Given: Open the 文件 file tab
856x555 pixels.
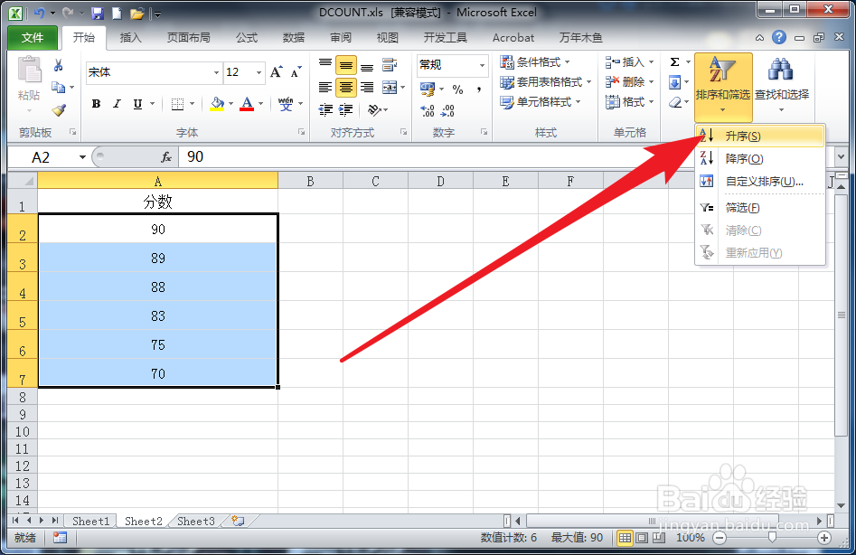Looking at the screenshot, I should tap(33, 38).
